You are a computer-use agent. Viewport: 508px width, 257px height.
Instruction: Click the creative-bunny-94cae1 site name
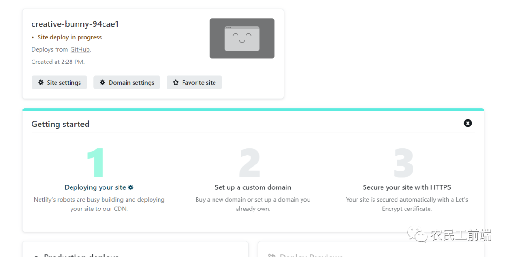75,24
